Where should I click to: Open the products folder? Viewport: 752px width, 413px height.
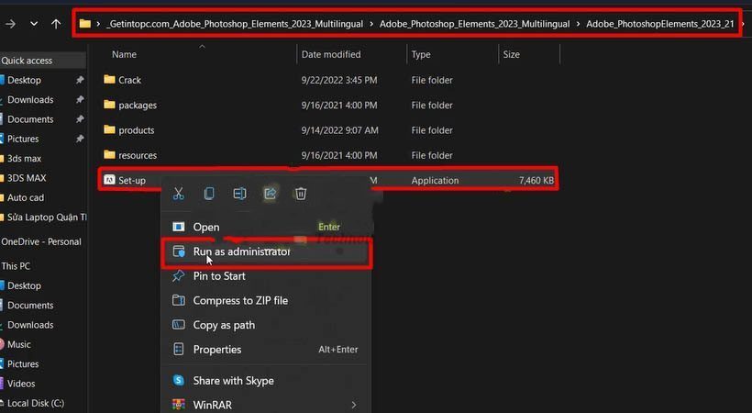137,130
